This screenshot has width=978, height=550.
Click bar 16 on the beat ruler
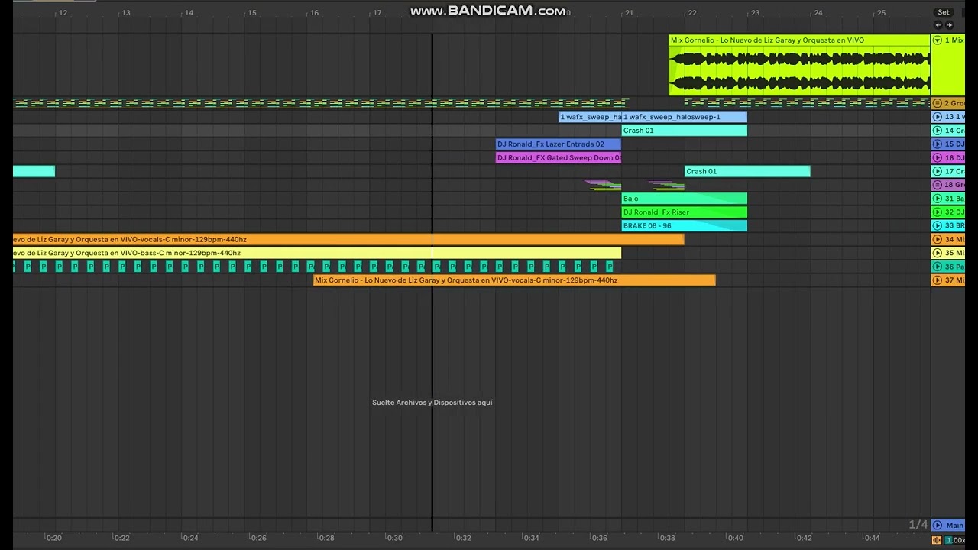(x=314, y=12)
